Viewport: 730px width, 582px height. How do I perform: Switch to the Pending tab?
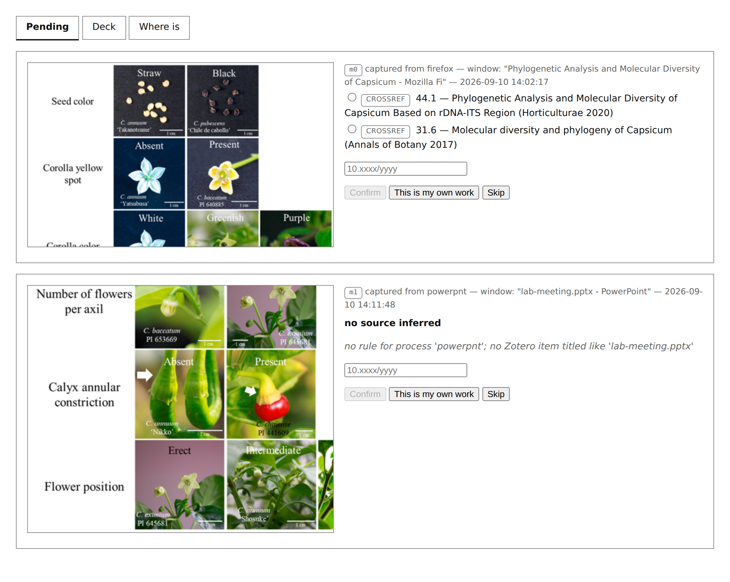[x=47, y=28]
